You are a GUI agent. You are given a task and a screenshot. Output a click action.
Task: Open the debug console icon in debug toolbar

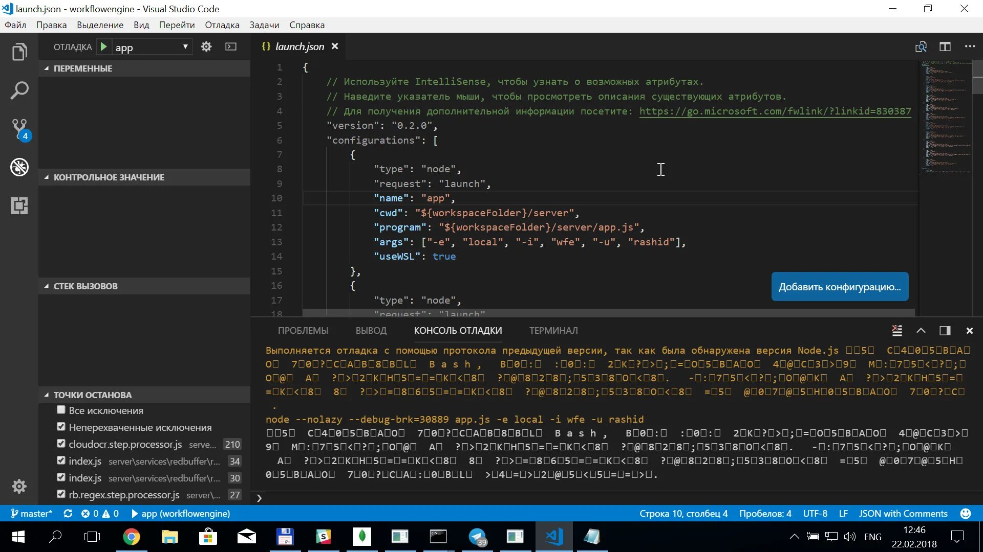click(231, 47)
